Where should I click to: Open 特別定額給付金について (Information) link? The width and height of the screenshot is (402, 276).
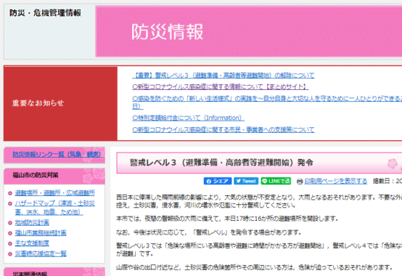click(188, 118)
